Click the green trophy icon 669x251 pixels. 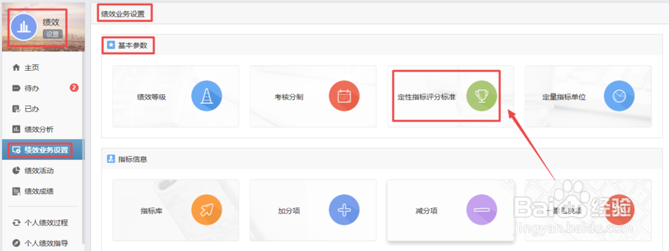coord(481,96)
